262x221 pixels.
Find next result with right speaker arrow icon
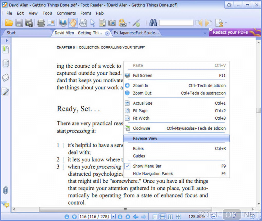209,23
